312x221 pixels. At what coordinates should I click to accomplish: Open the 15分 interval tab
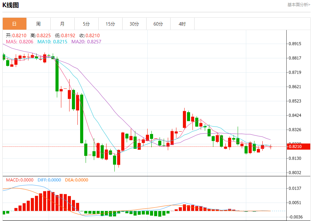click(x=110, y=24)
